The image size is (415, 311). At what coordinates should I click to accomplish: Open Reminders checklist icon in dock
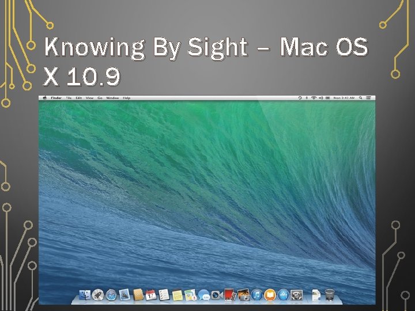tap(164, 295)
